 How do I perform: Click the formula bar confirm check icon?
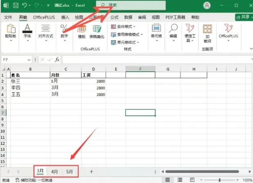click(50, 60)
